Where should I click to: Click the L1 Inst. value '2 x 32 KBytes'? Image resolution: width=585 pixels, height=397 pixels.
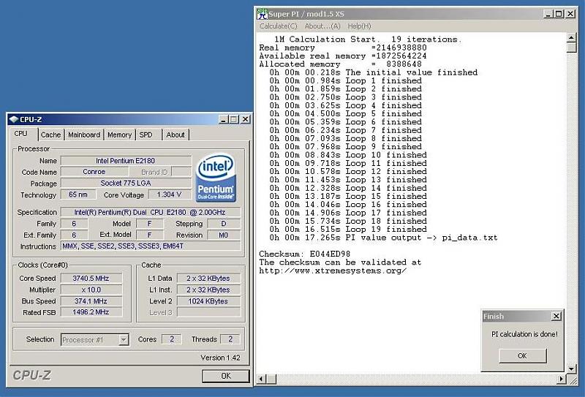(x=208, y=290)
